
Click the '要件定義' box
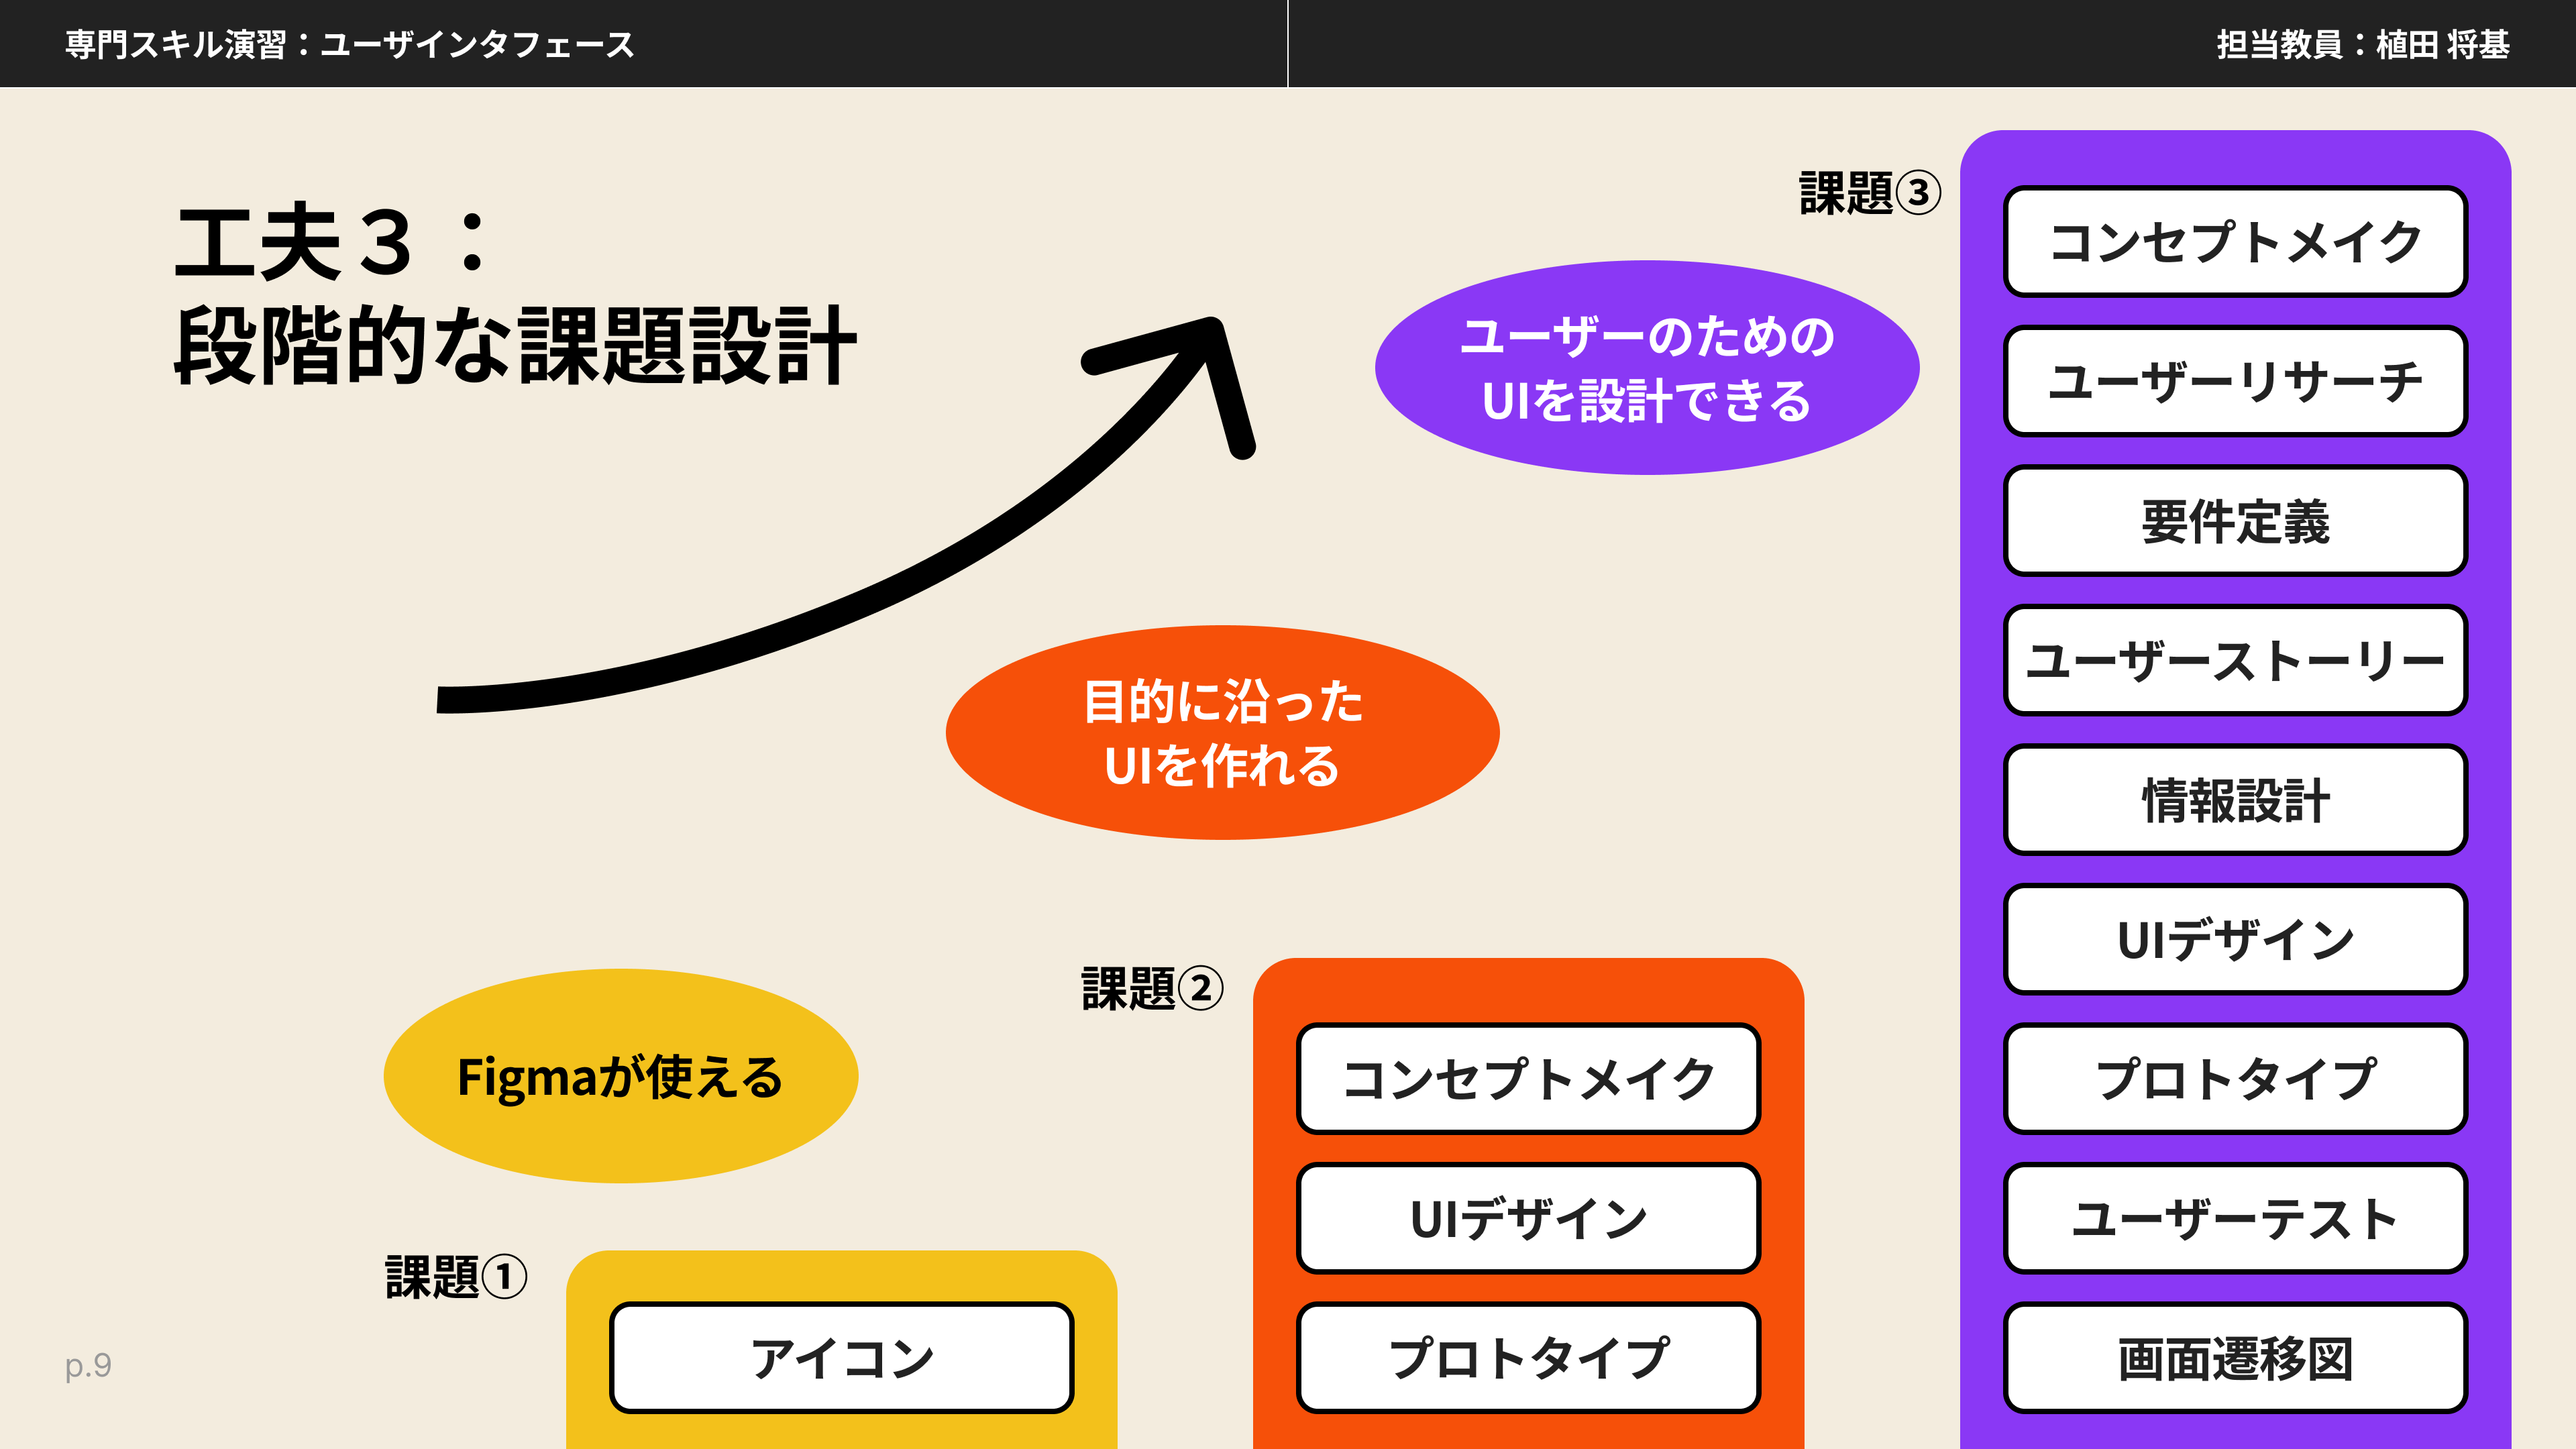click(2235, 520)
